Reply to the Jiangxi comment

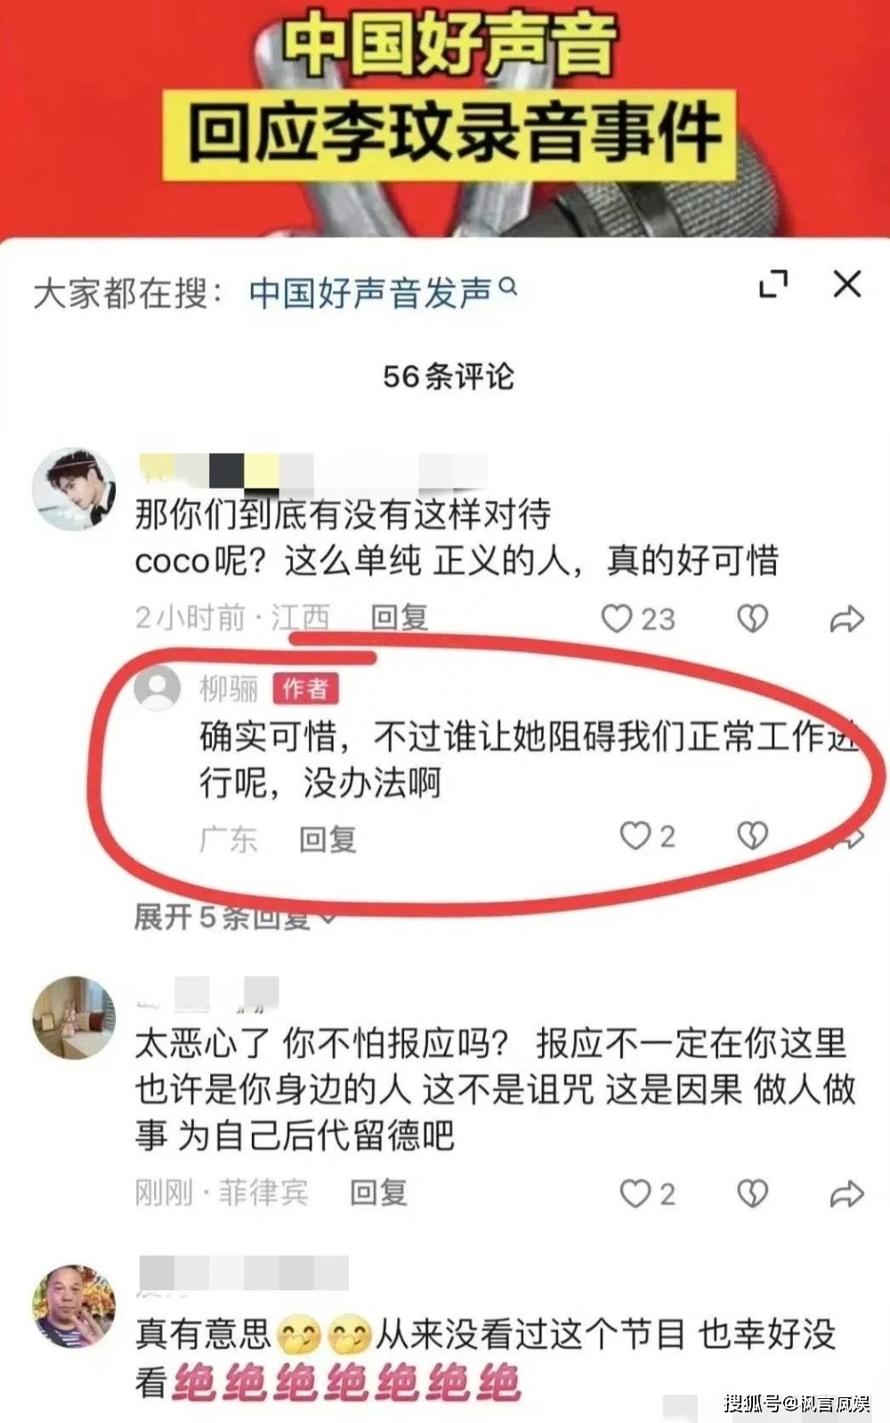tap(400, 617)
